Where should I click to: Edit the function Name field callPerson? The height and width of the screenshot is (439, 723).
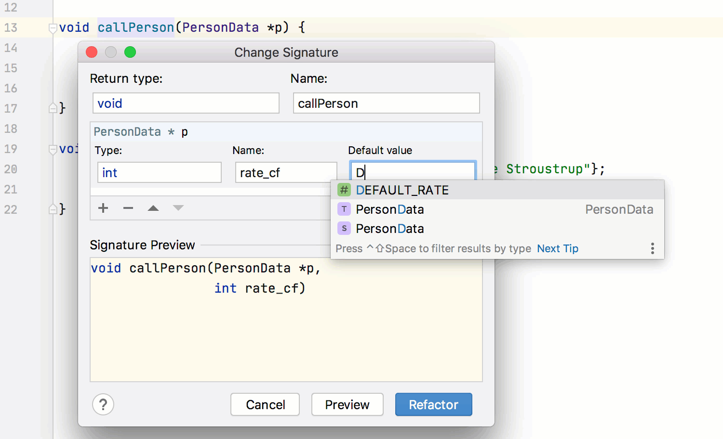387,103
